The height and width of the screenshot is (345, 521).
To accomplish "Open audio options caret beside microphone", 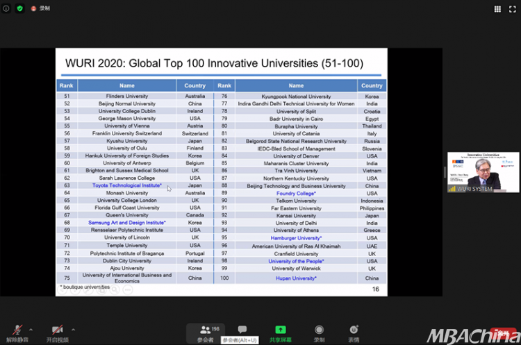I will click(31, 330).
